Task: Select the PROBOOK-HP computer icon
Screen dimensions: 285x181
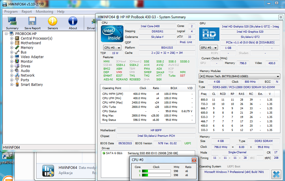Action: tap(12, 34)
